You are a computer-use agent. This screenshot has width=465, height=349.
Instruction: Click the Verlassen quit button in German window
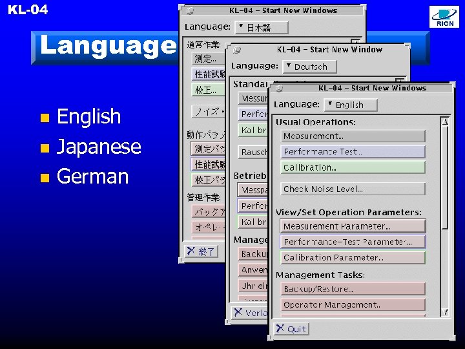click(250, 313)
